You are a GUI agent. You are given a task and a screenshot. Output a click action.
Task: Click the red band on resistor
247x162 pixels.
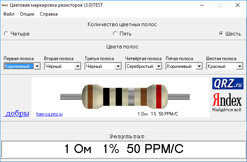(159, 97)
